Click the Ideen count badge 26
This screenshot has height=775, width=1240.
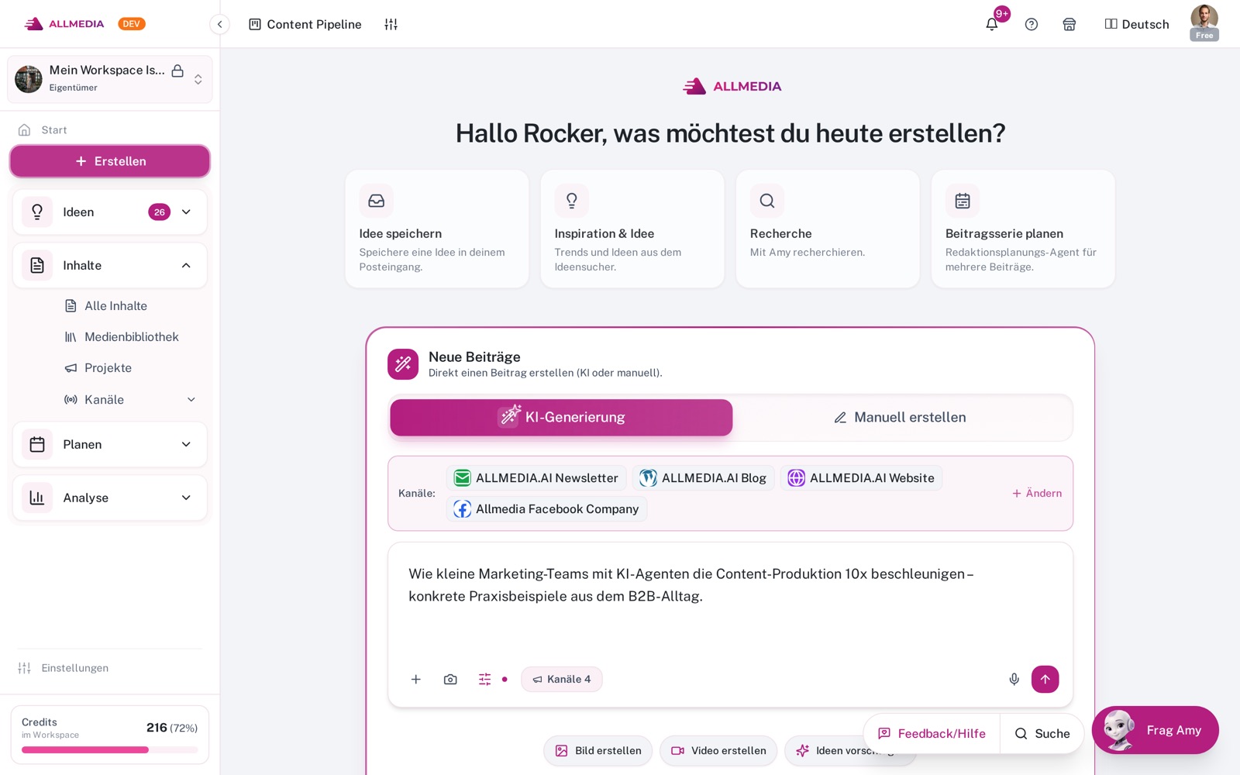pyautogui.click(x=160, y=212)
